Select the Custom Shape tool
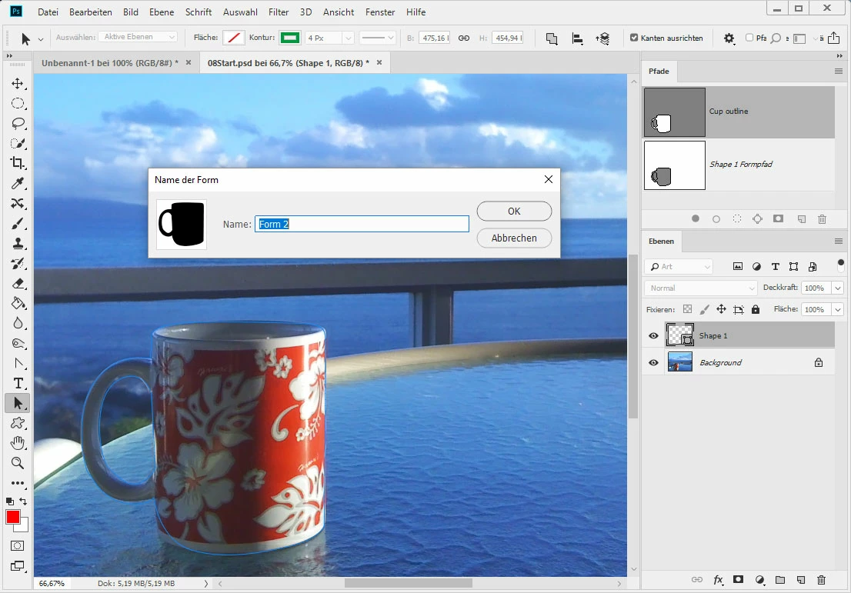Image resolution: width=851 pixels, height=593 pixels. coord(18,423)
